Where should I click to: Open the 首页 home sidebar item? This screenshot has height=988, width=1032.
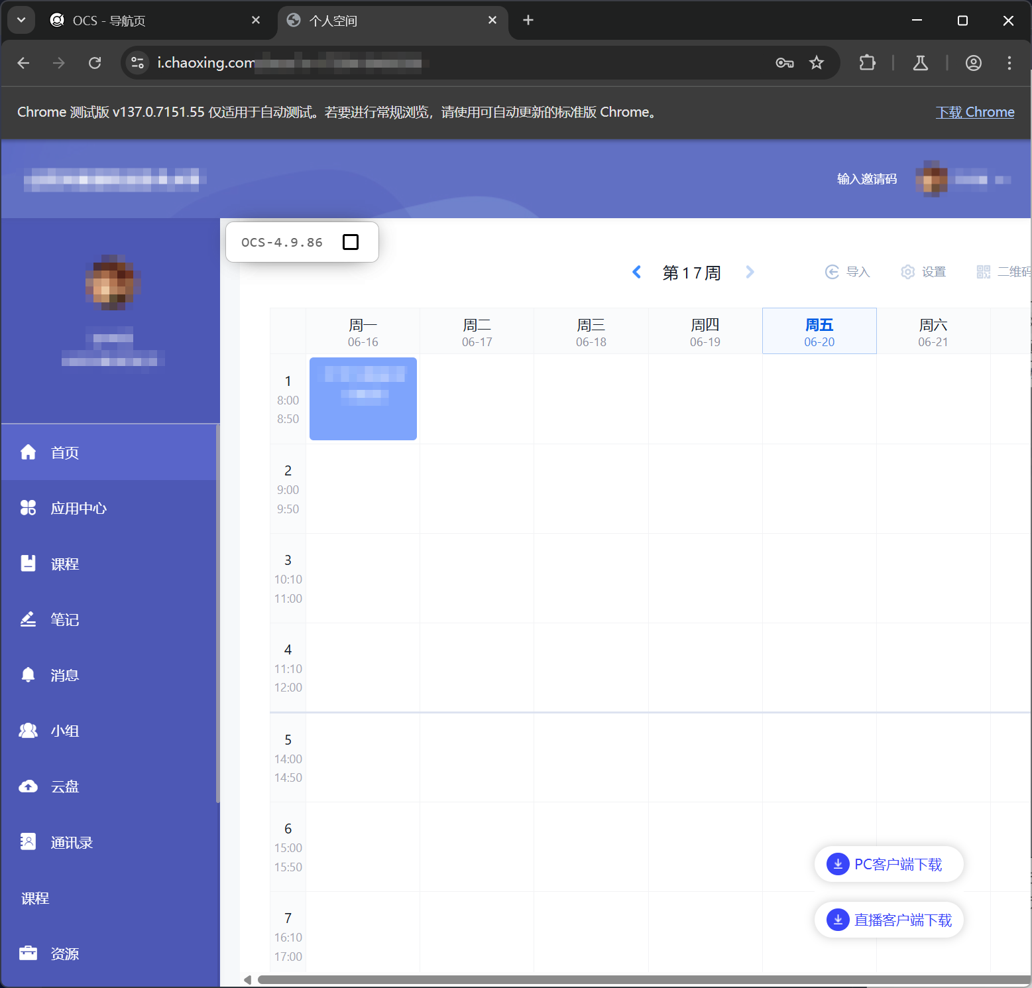(109, 452)
